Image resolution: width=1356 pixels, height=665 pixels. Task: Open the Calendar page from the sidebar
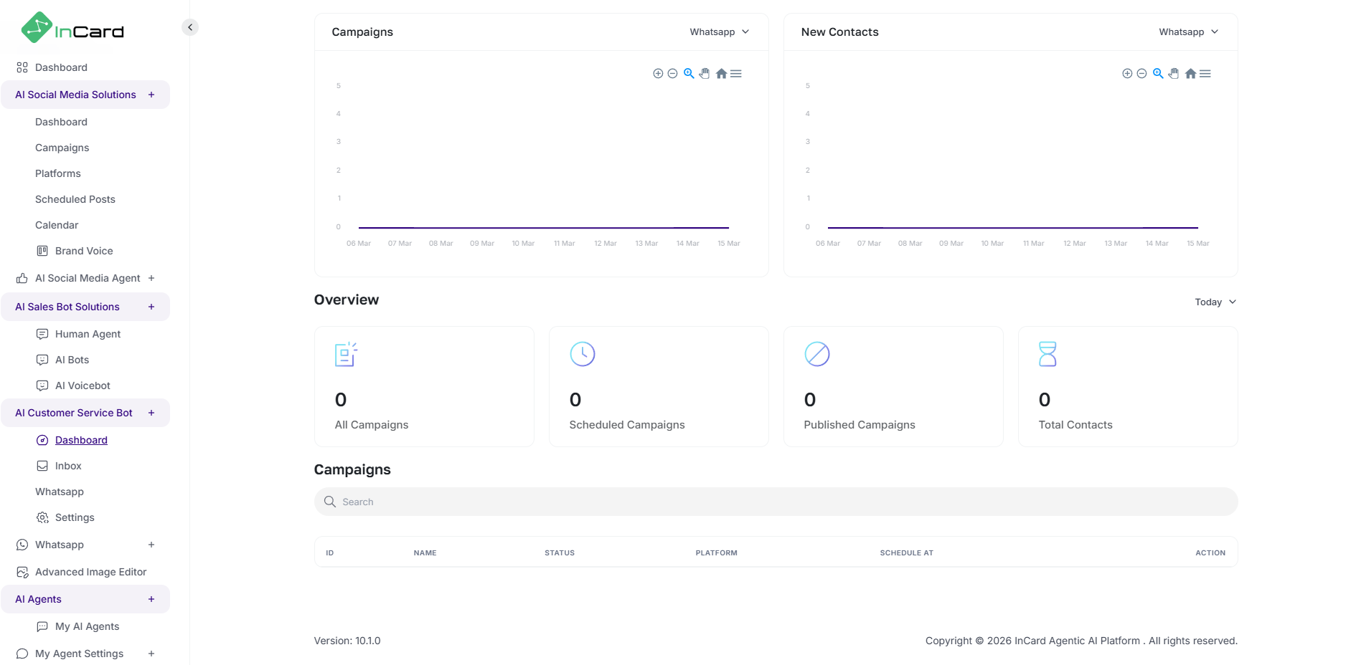tap(56, 224)
